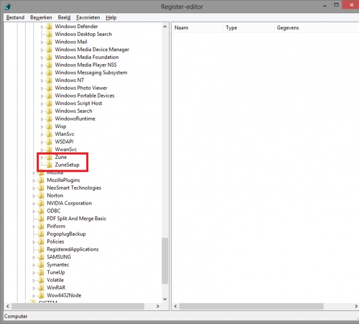Click the PogoplugBackup folder icon

pyautogui.click(x=41, y=234)
